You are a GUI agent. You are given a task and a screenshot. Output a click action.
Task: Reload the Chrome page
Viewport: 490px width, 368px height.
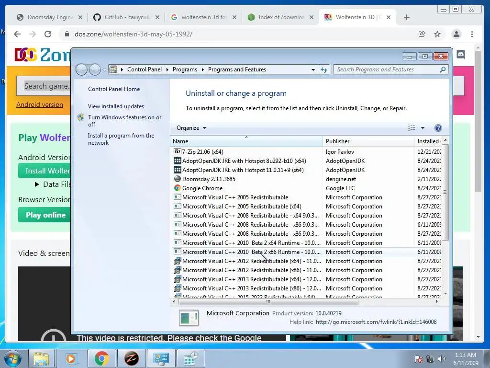point(48,34)
